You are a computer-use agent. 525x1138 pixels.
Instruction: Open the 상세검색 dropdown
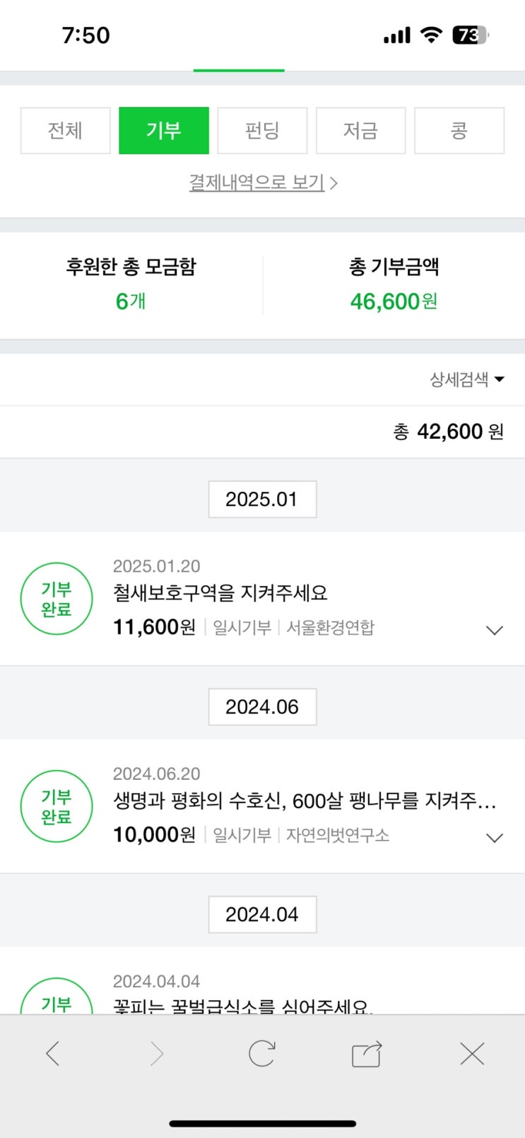(x=466, y=379)
